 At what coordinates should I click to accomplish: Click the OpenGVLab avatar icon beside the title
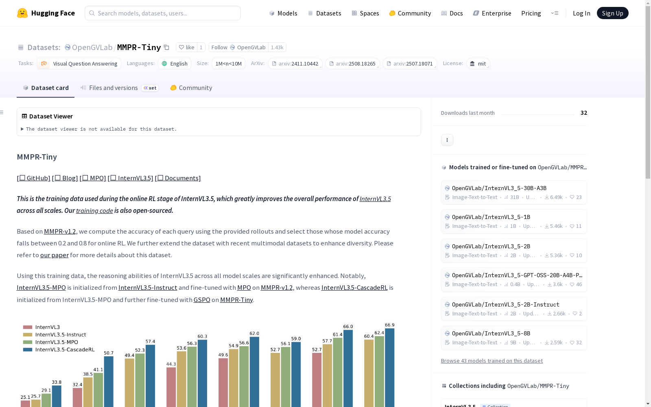[68, 47]
